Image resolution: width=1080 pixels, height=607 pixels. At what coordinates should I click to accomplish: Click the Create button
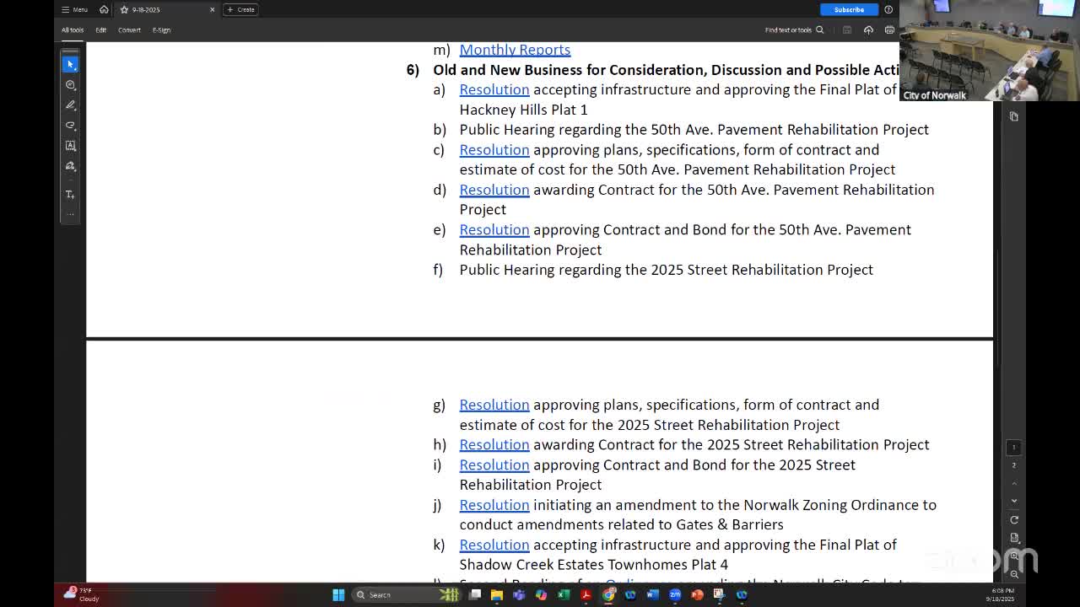241,9
